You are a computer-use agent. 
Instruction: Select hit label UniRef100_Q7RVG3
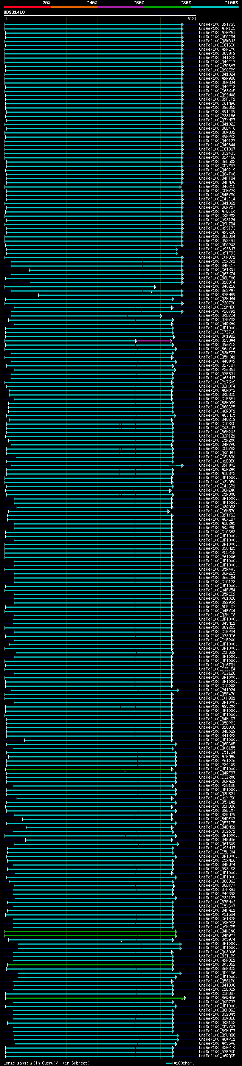click(x=217, y=320)
